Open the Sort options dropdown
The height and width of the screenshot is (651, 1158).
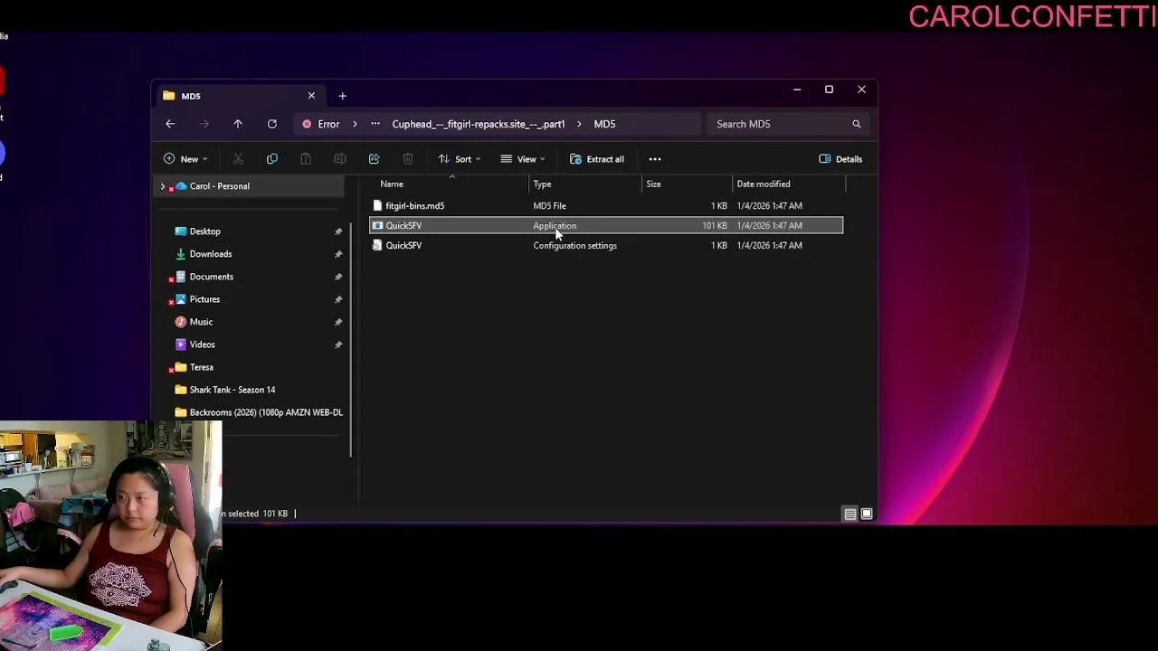460,159
